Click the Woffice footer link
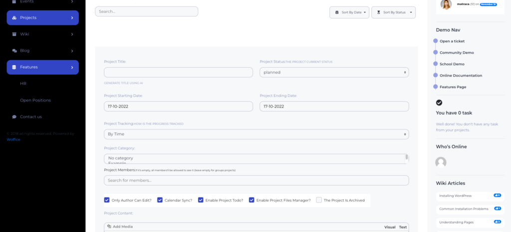 click(x=13, y=139)
